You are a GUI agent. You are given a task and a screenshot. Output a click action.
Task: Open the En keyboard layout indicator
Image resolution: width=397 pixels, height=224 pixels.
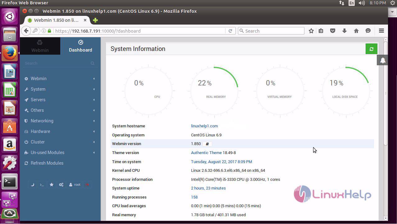(351, 3)
